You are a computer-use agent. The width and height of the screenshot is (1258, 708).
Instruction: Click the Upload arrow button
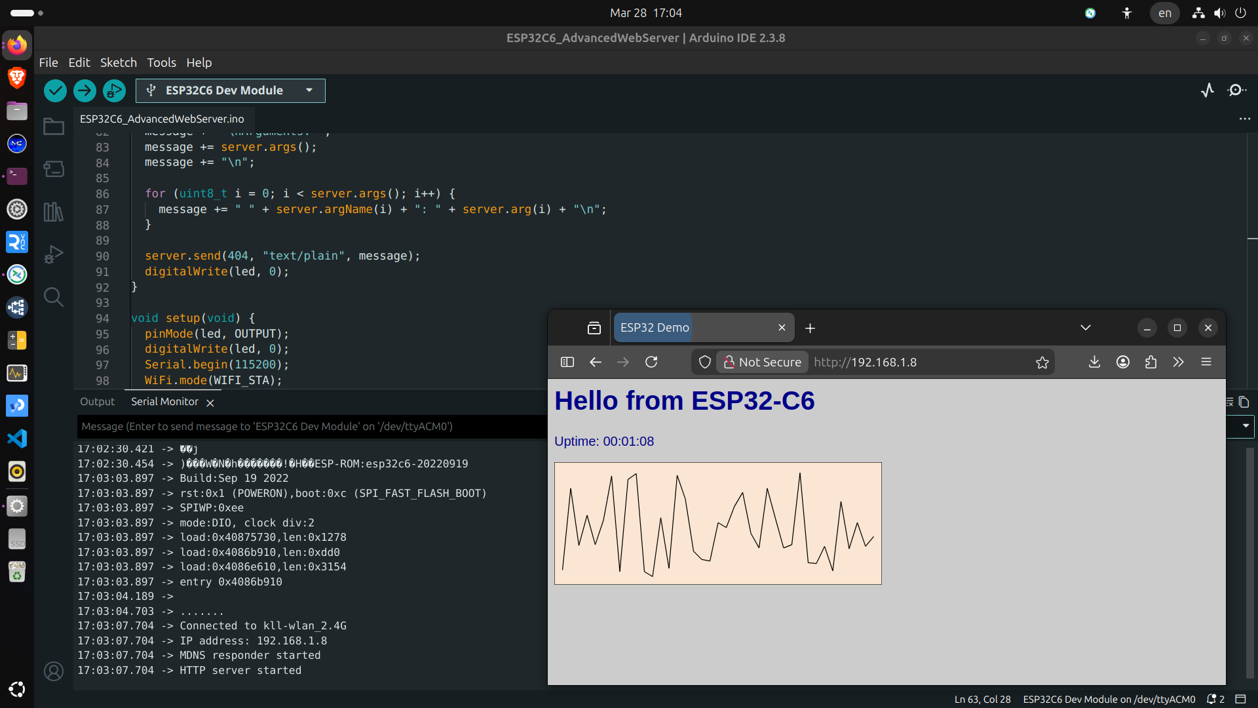pyautogui.click(x=85, y=90)
